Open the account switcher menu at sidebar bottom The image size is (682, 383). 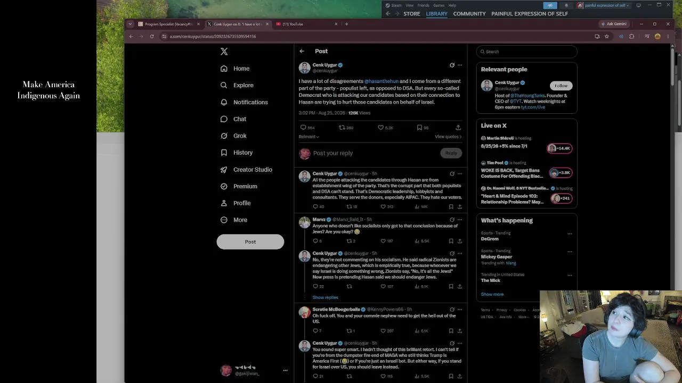click(x=285, y=370)
